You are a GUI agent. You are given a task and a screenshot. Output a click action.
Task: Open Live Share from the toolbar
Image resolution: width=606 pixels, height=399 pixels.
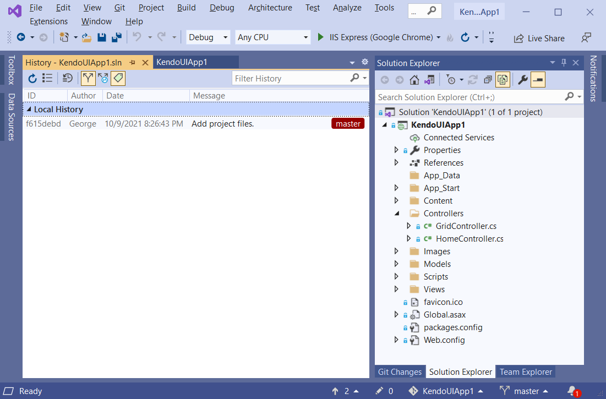pos(539,38)
